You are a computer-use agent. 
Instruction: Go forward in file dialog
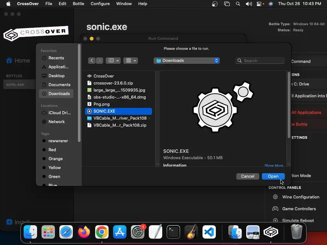[100, 61]
